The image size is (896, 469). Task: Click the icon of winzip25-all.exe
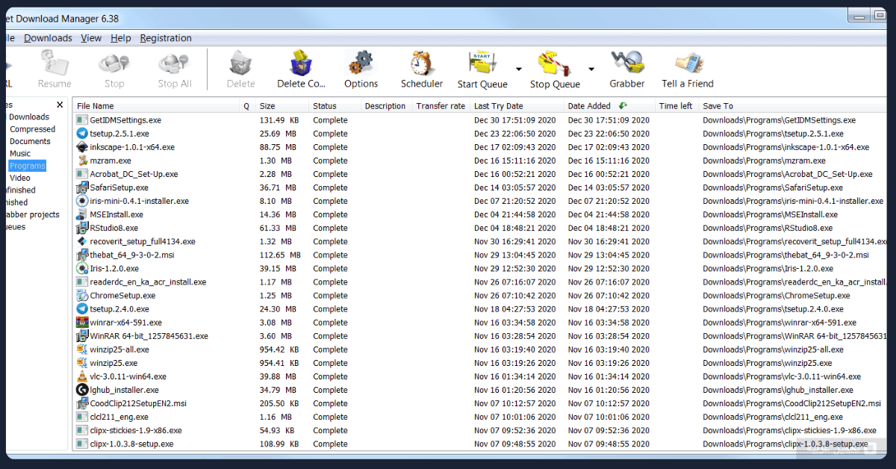pyautogui.click(x=82, y=350)
